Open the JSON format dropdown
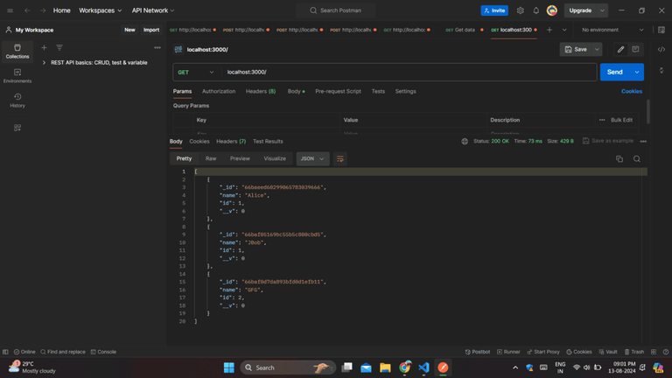Screen dimensions: 672x378 [x=312, y=158]
